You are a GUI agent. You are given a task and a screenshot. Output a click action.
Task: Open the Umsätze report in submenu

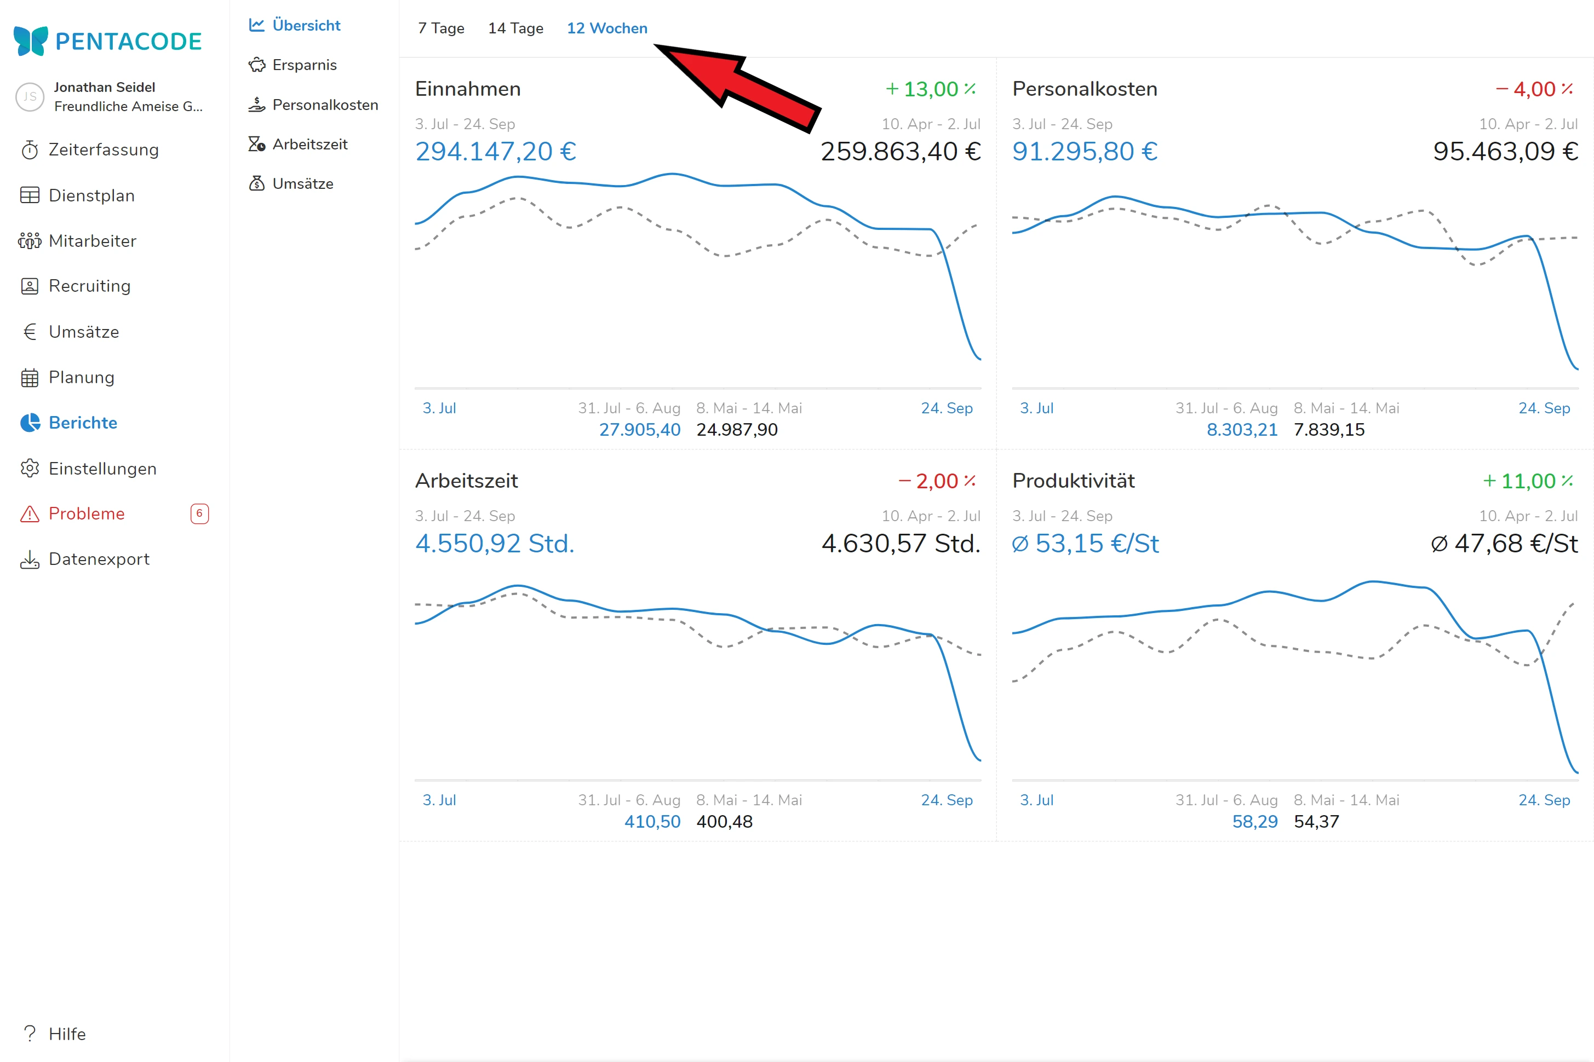[x=302, y=183]
